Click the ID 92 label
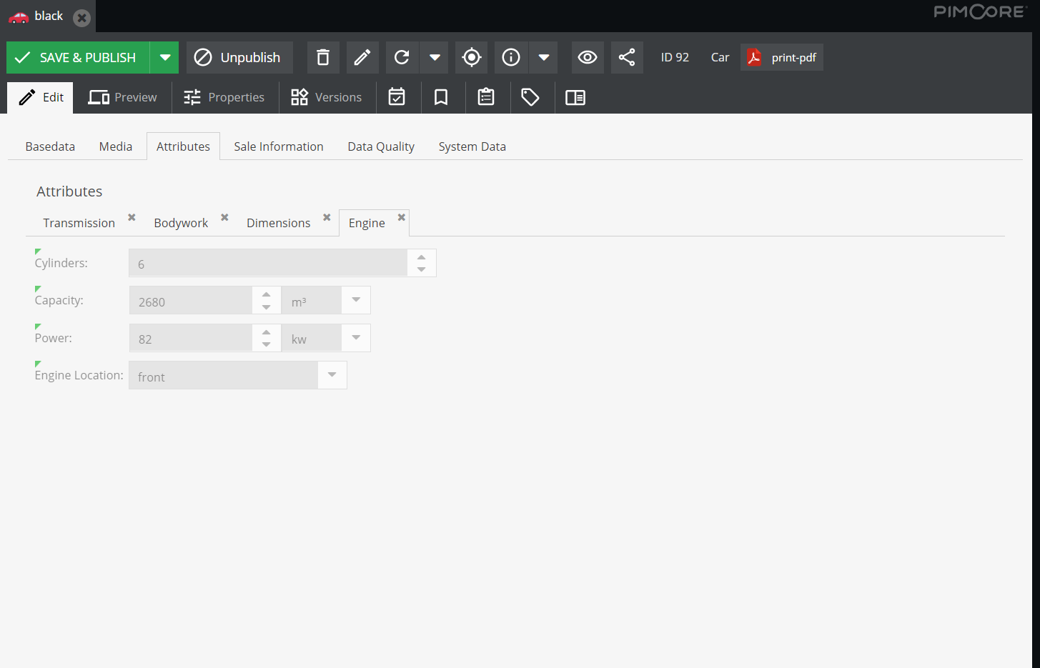Viewport: 1040px width, 668px height. point(675,58)
